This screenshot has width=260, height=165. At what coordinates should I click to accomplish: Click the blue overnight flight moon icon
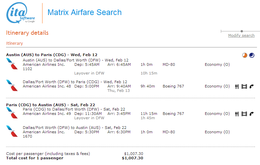(x=252, y=55)
